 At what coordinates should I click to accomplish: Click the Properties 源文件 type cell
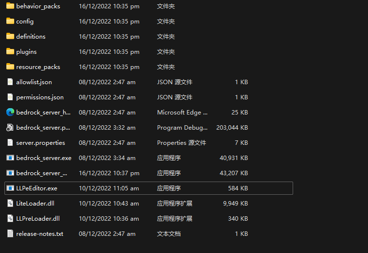click(x=182, y=143)
